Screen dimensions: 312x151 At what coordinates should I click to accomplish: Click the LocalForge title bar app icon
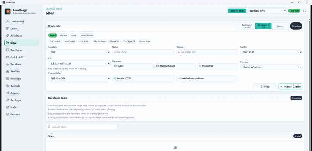pos(4,2)
